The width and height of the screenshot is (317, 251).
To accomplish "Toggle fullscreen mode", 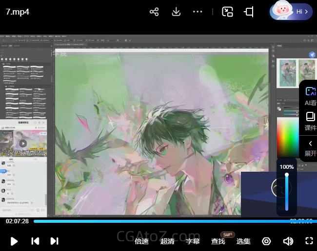I will [309, 241].
